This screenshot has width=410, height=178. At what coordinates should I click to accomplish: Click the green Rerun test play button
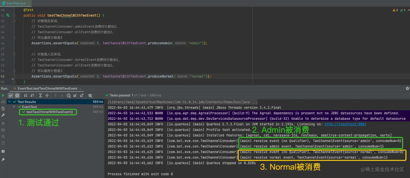coord(3,95)
